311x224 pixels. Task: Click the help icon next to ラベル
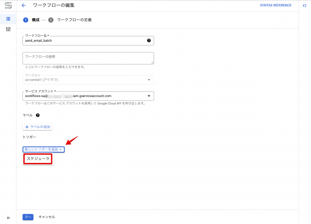click(x=38, y=115)
